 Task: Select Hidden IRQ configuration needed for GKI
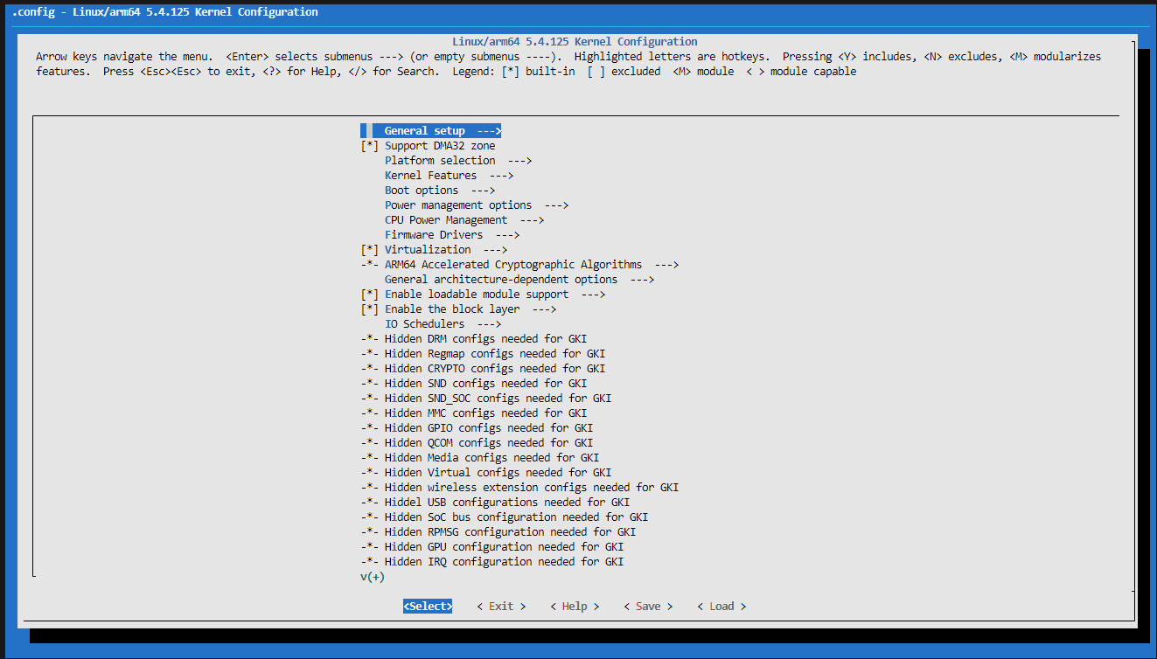pyautogui.click(x=491, y=562)
